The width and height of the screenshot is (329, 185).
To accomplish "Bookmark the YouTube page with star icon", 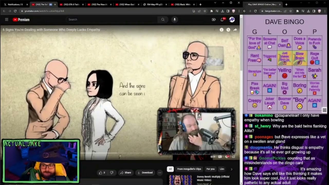I will pyautogui.click(x=205, y=11).
